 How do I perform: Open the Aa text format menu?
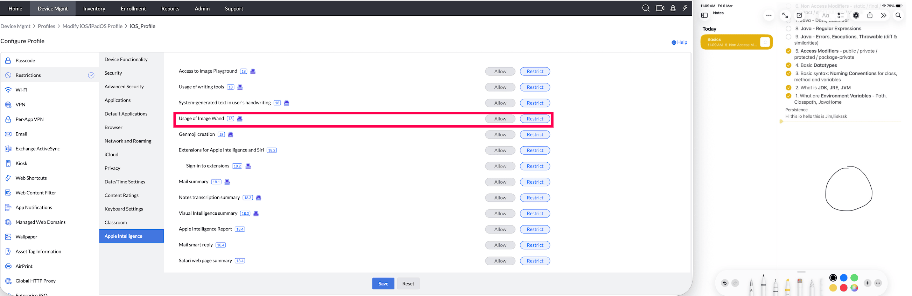(825, 15)
